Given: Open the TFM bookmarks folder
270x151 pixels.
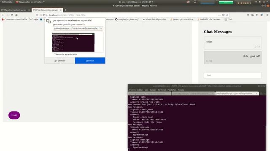Looking at the screenshot, I should [x=228, y=19].
